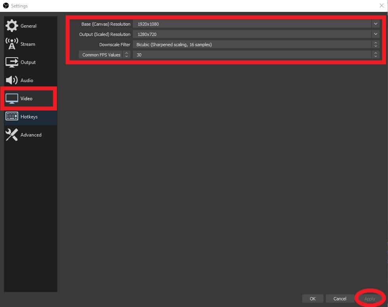Viewport: 388px width, 307px height.
Task: Expand the Base (Canvas) Resolution dropdown arrow
Action: click(375, 24)
